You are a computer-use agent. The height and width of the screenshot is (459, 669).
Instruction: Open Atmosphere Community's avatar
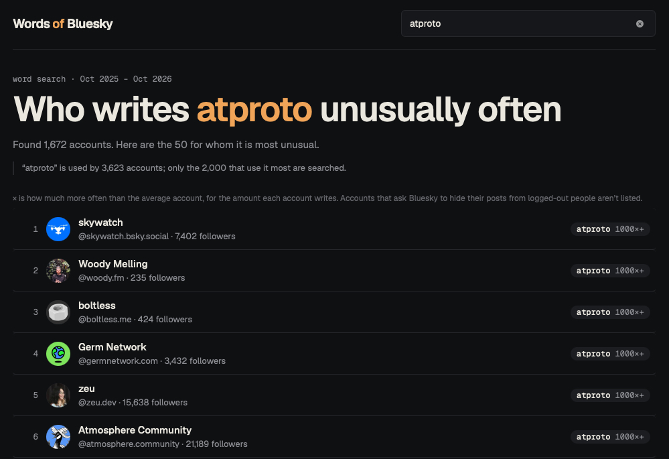58,437
